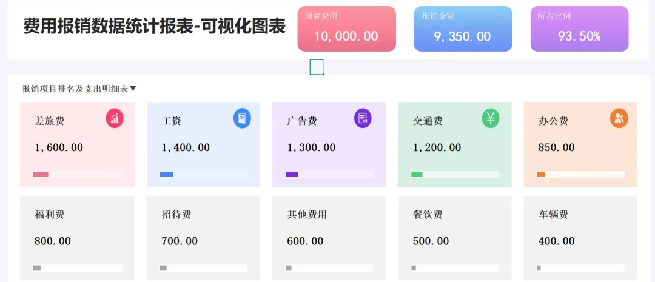
Task: Click the blue document icon on 工资 card
Action: pyautogui.click(x=242, y=118)
